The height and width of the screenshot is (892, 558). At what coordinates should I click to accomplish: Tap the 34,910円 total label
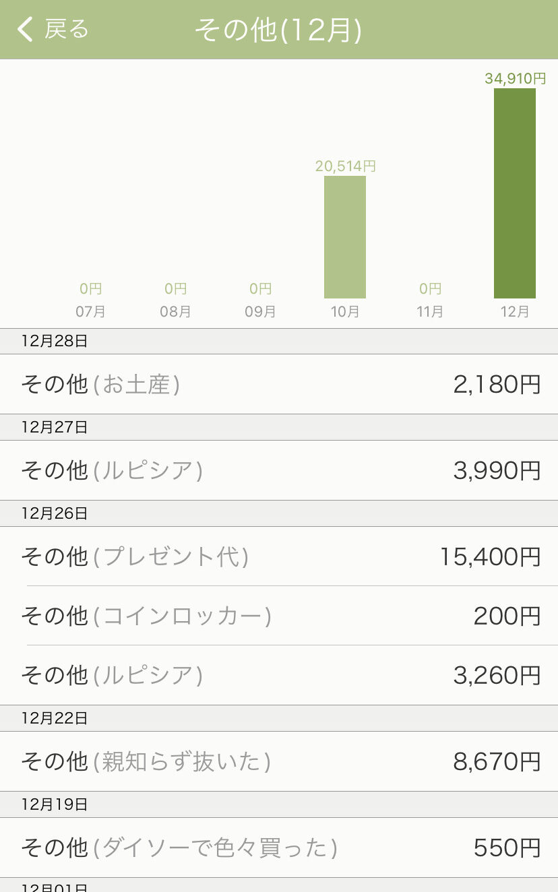515,78
